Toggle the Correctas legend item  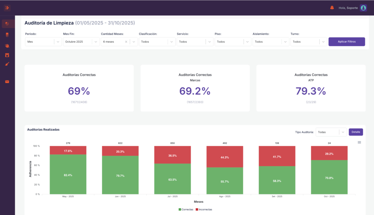point(186,210)
